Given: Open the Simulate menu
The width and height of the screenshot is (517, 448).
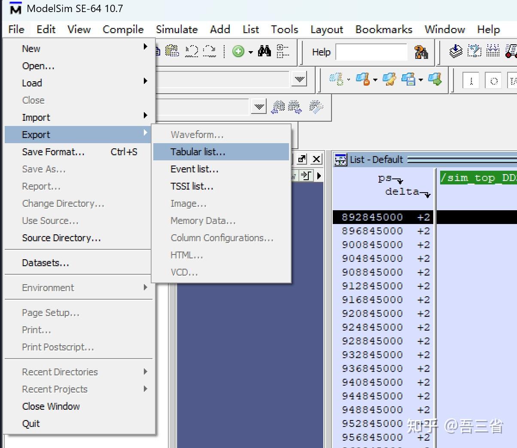Looking at the screenshot, I should pos(177,29).
